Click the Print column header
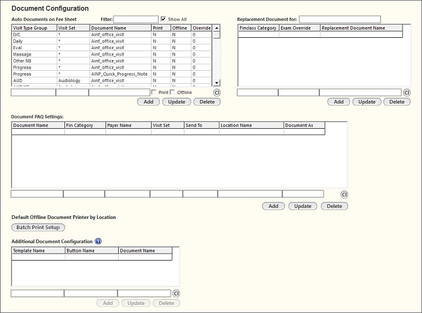 (x=161, y=28)
